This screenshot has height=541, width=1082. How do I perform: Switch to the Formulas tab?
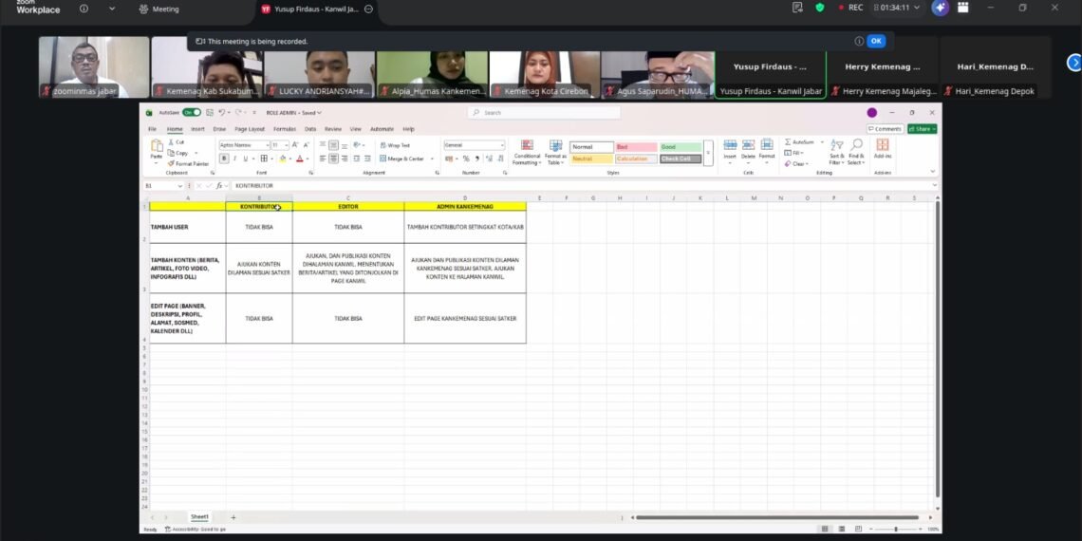click(285, 129)
